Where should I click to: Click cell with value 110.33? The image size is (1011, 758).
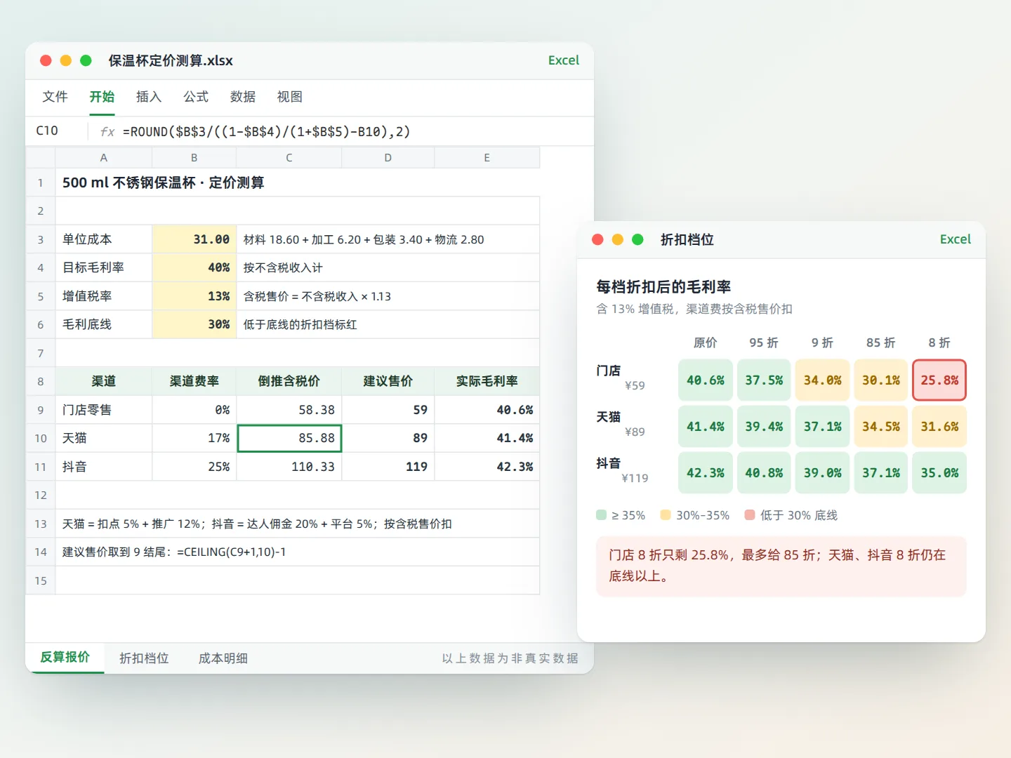(x=289, y=467)
